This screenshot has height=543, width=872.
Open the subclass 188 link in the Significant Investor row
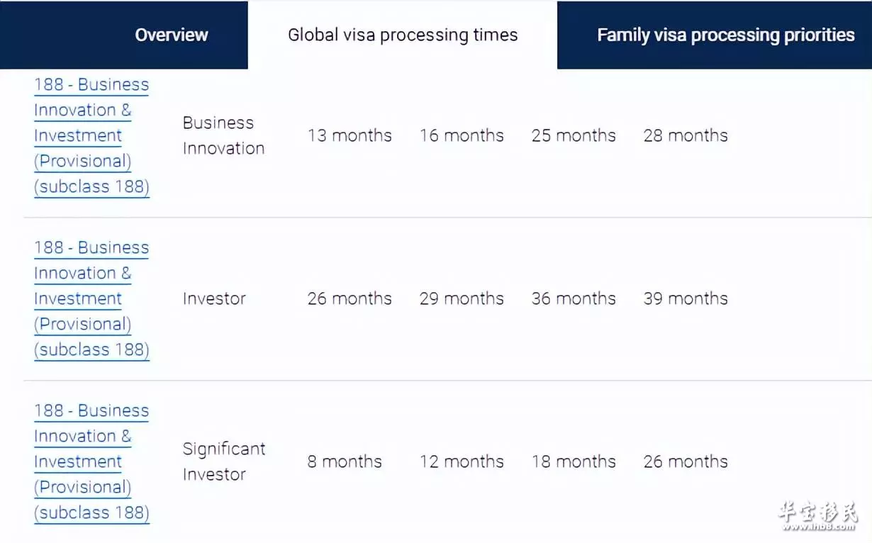coord(91,461)
